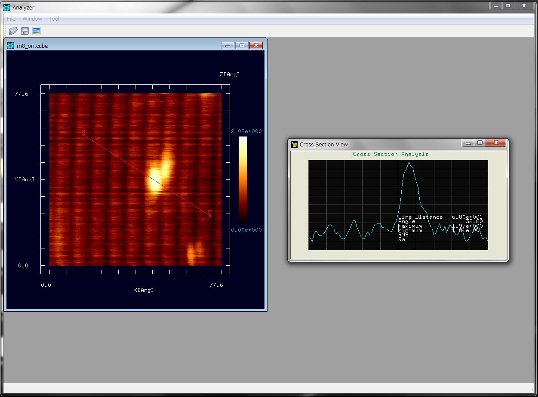Close the Cross Section View window
The image size is (538, 397).
496,143
